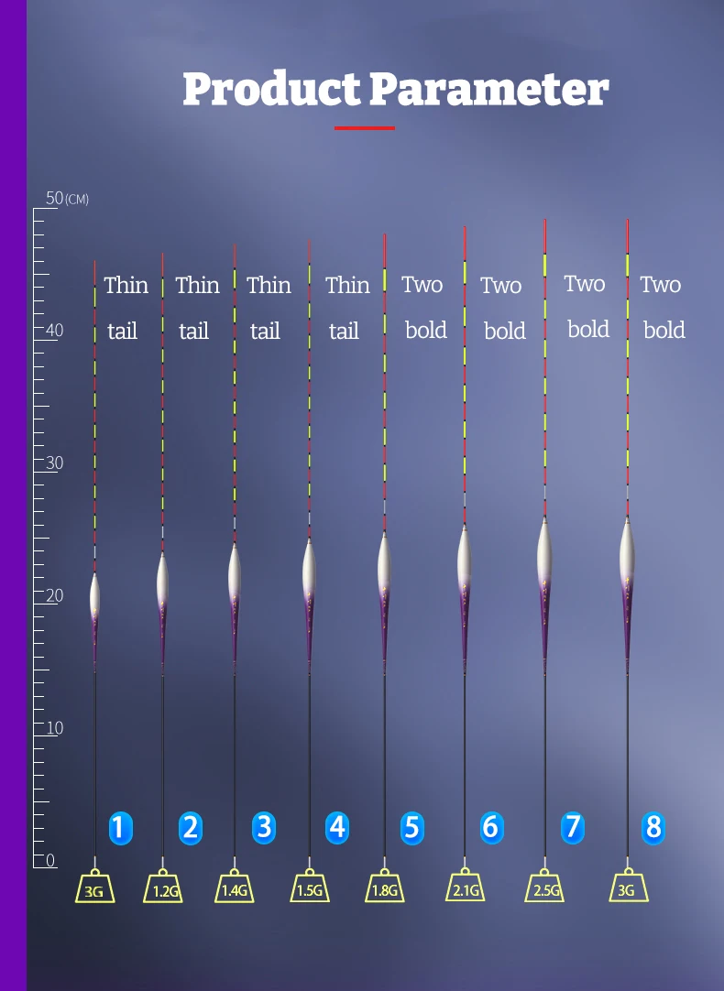724x991 pixels.
Task: Click the 20 ruler label
Action: [54, 595]
